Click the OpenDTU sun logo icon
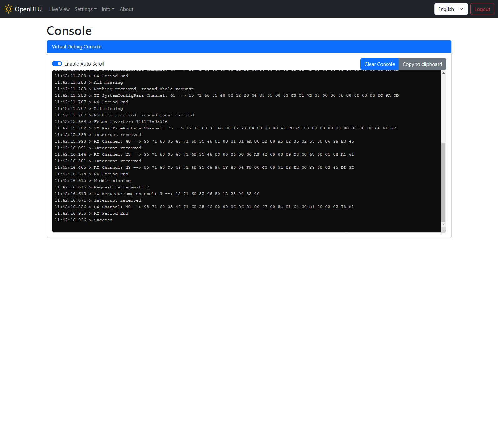The height and width of the screenshot is (424, 498). pyautogui.click(x=8, y=9)
